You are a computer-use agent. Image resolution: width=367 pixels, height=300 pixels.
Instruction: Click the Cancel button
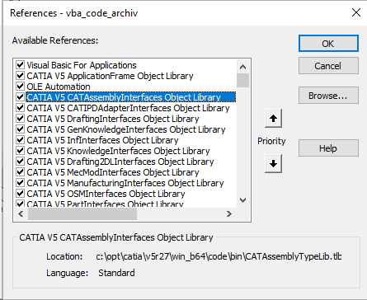coord(328,66)
